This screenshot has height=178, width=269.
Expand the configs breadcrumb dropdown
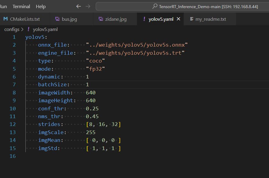(x=12, y=29)
